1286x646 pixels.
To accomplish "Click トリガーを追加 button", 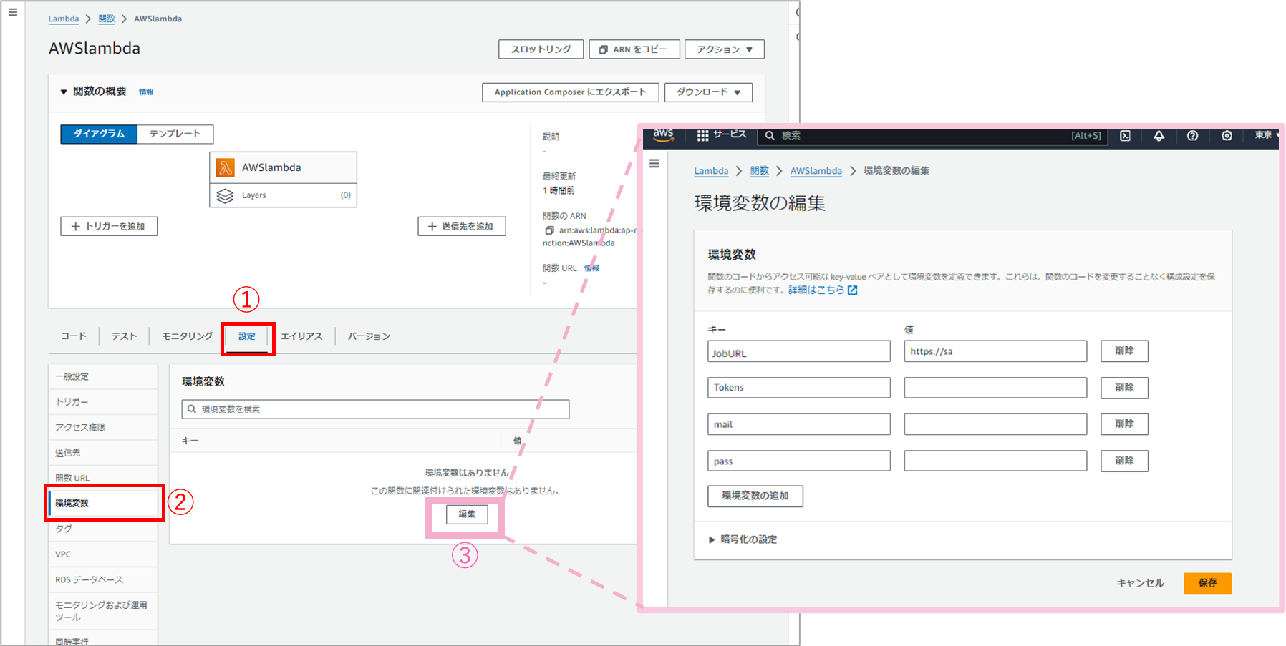I will pyautogui.click(x=109, y=226).
